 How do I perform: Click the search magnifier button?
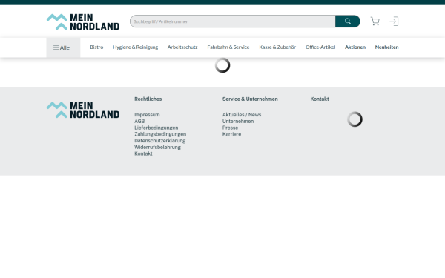point(347,21)
